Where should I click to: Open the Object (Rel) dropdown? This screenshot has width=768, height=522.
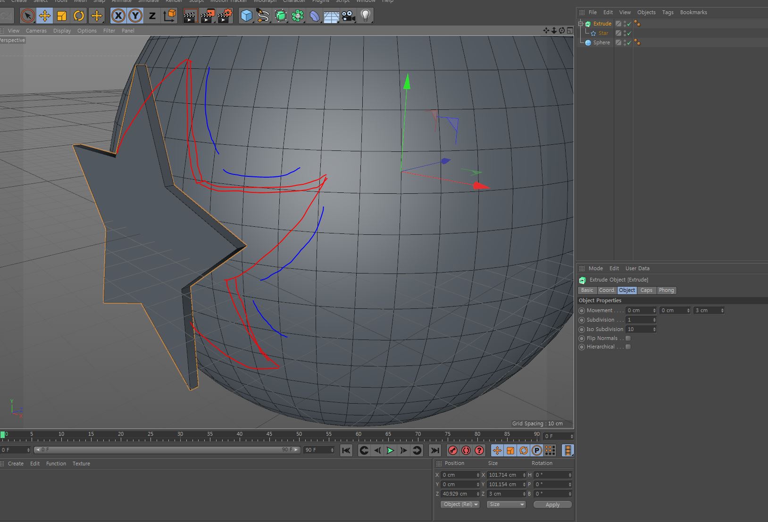[460, 504]
